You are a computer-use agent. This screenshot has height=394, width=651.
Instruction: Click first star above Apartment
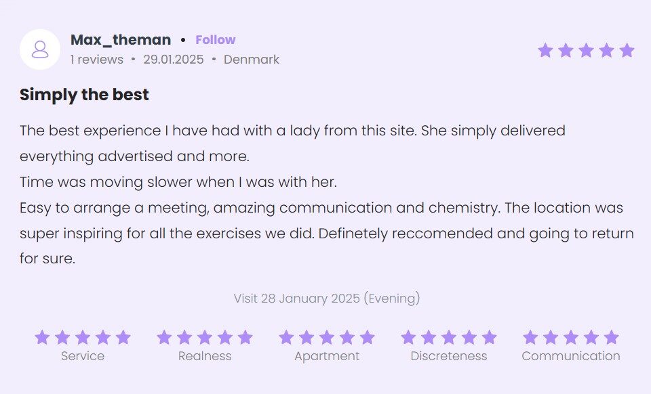tap(286, 337)
